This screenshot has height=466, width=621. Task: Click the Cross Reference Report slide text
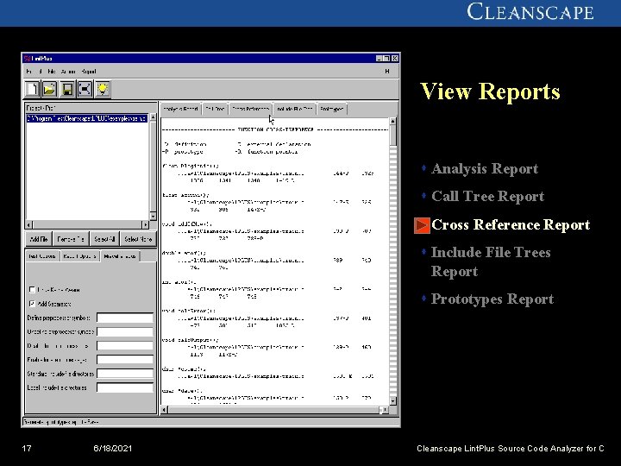point(511,224)
